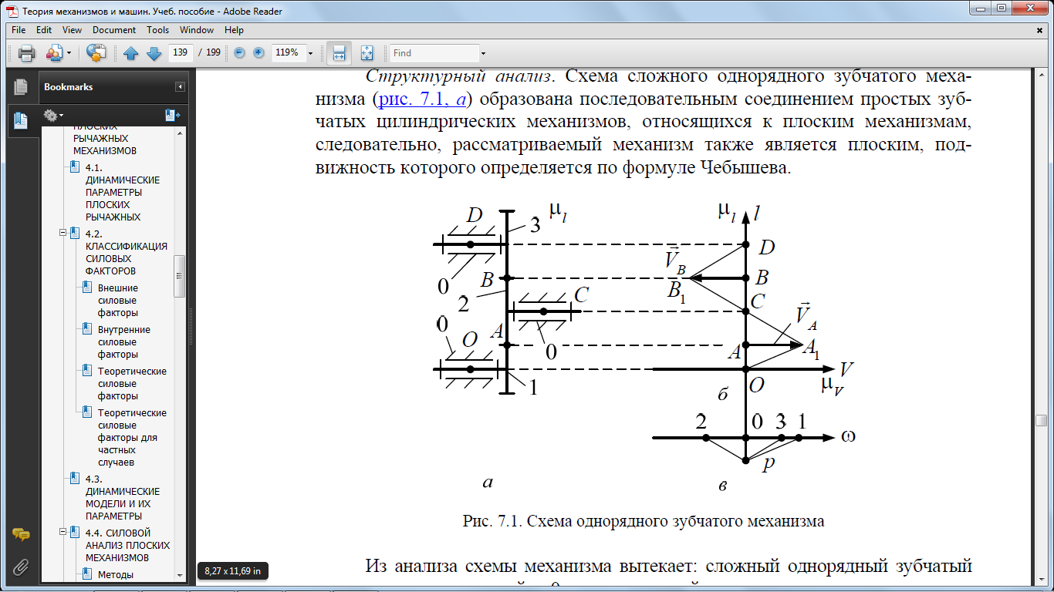
Task: Toggle the Bookmarks panel icon
Action: pyautogui.click(x=21, y=120)
